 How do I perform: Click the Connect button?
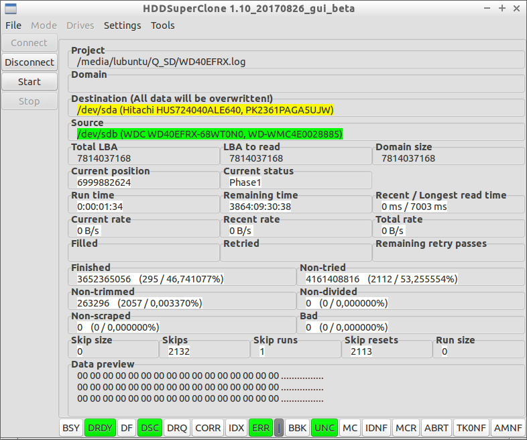(30, 43)
